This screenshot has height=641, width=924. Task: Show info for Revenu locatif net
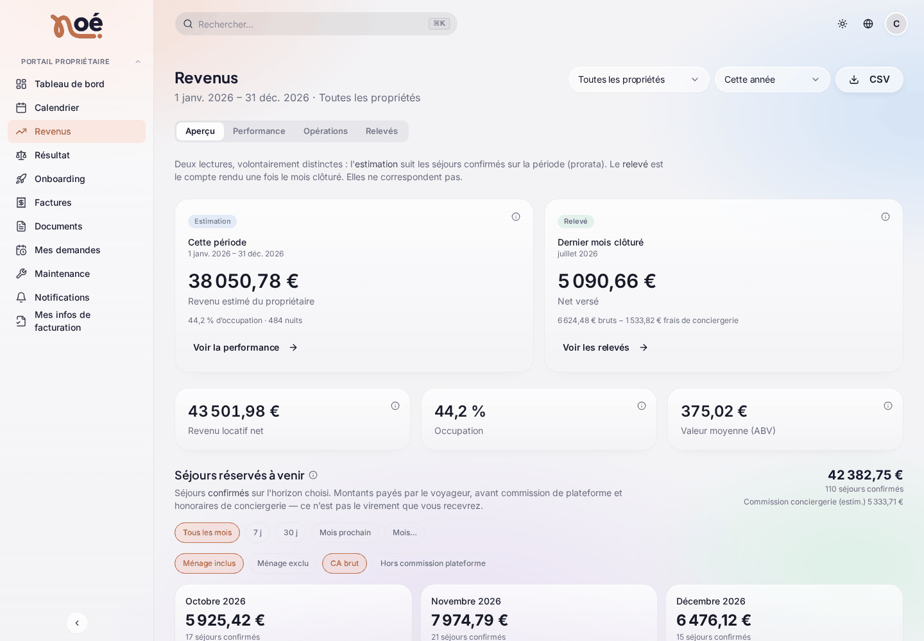pos(395,406)
